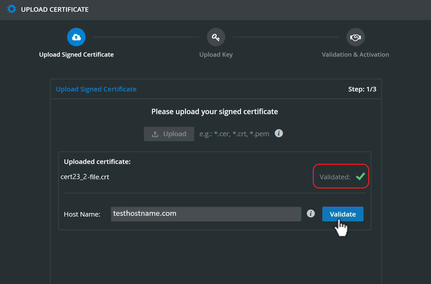Go to Upload Key step label
Image resolution: width=431 pixels, height=284 pixels.
coord(216,55)
